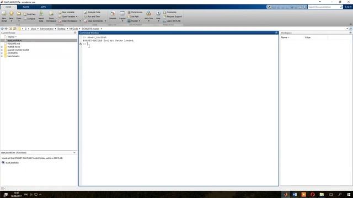Screen dimensions: 353x198
Task: Click Compare files
Action: pos(29,19)
